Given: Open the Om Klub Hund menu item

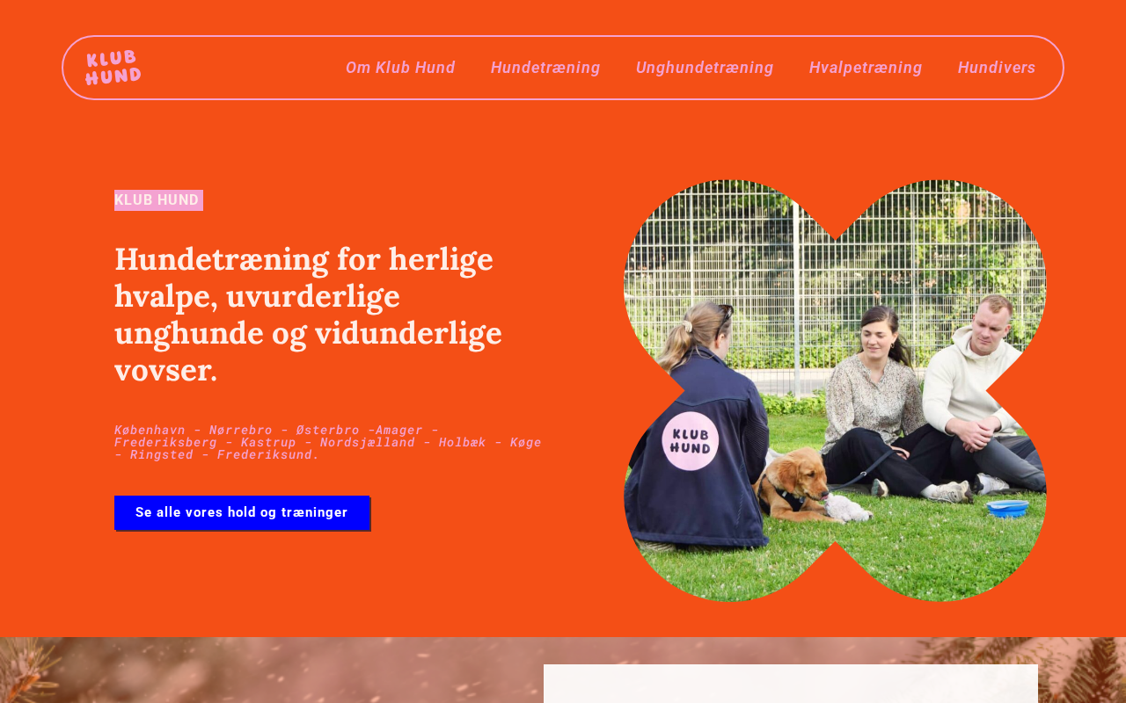Looking at the screenshot, I should pos(400,68).
